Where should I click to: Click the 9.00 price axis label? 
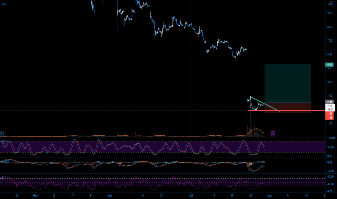pyautogui.click(x=330, y=13)
